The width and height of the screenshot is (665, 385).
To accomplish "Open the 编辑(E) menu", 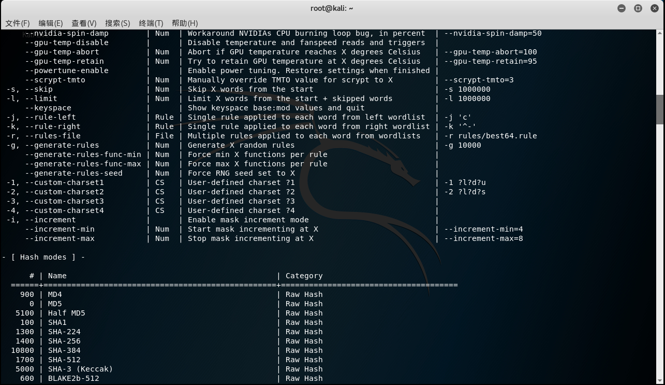I will [x=51, y=23].
